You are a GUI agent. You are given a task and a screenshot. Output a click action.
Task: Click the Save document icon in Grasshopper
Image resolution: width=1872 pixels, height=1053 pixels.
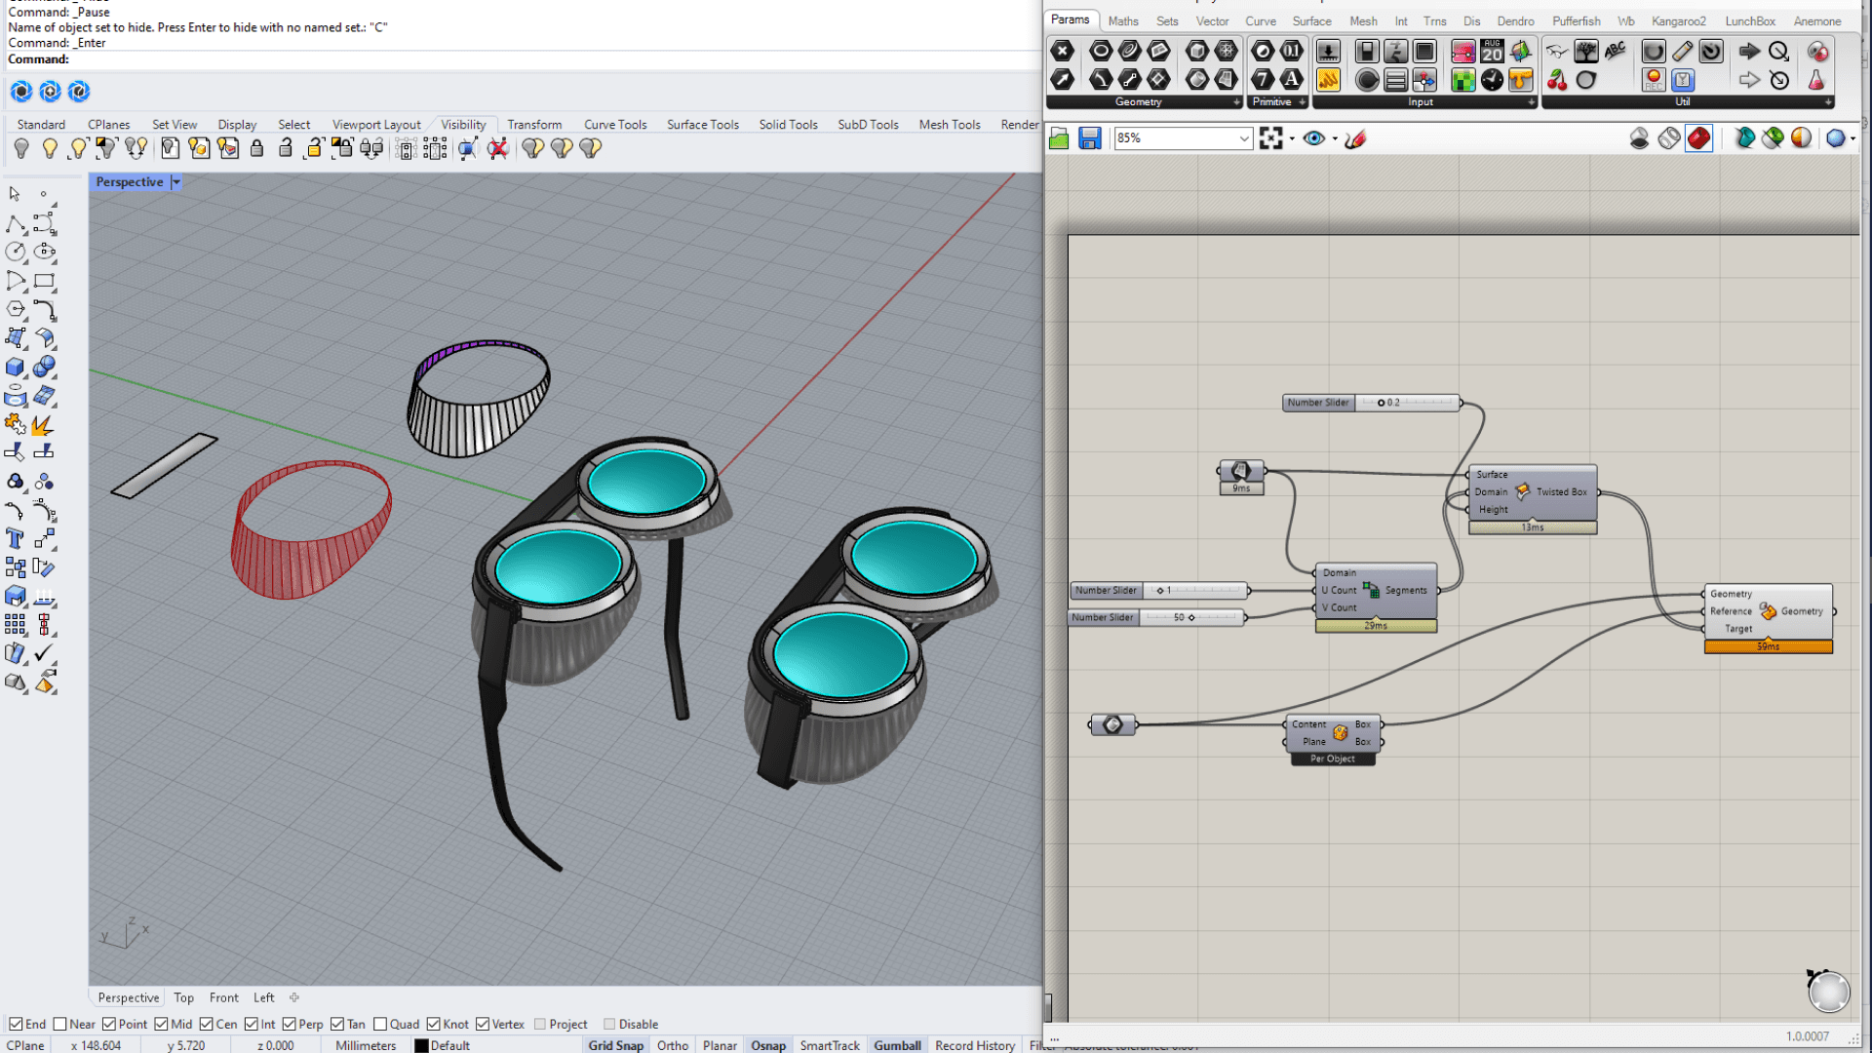tap(1089, 138)
